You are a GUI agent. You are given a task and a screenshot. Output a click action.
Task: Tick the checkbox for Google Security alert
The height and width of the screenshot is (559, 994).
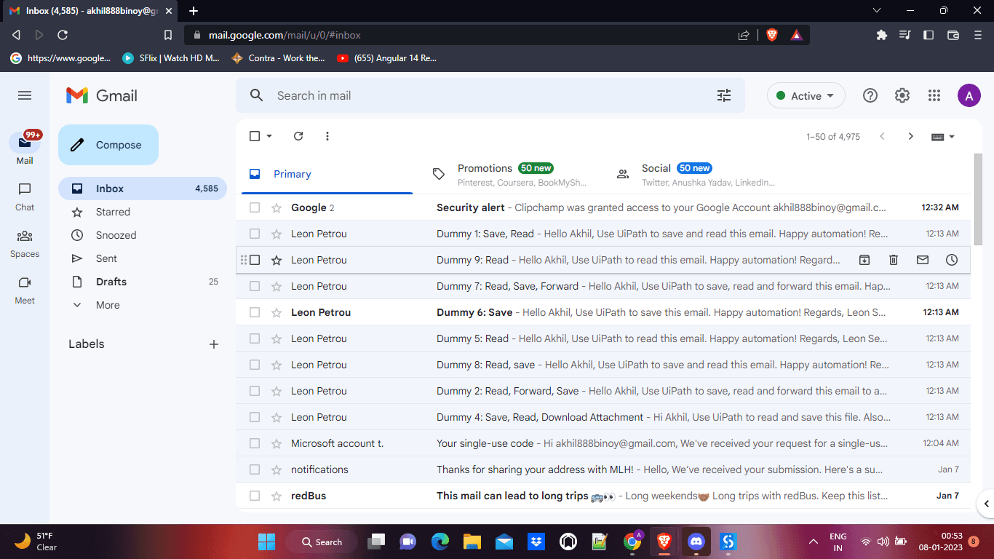pyautogui.click(x=255, y=207)
